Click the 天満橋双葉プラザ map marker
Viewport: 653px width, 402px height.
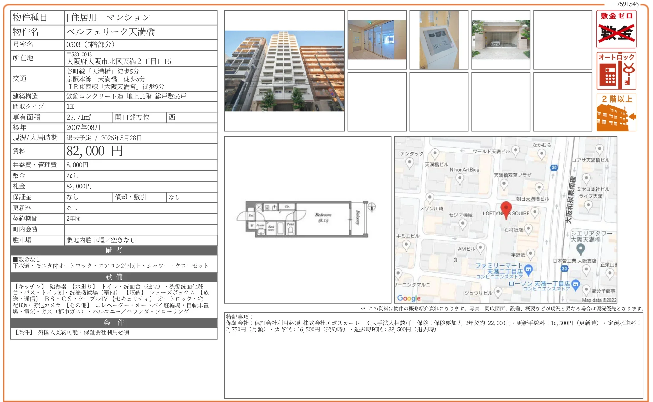(503, 183)
